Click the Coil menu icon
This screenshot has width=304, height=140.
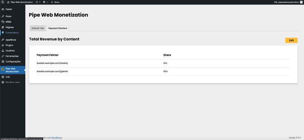point(3,77)
